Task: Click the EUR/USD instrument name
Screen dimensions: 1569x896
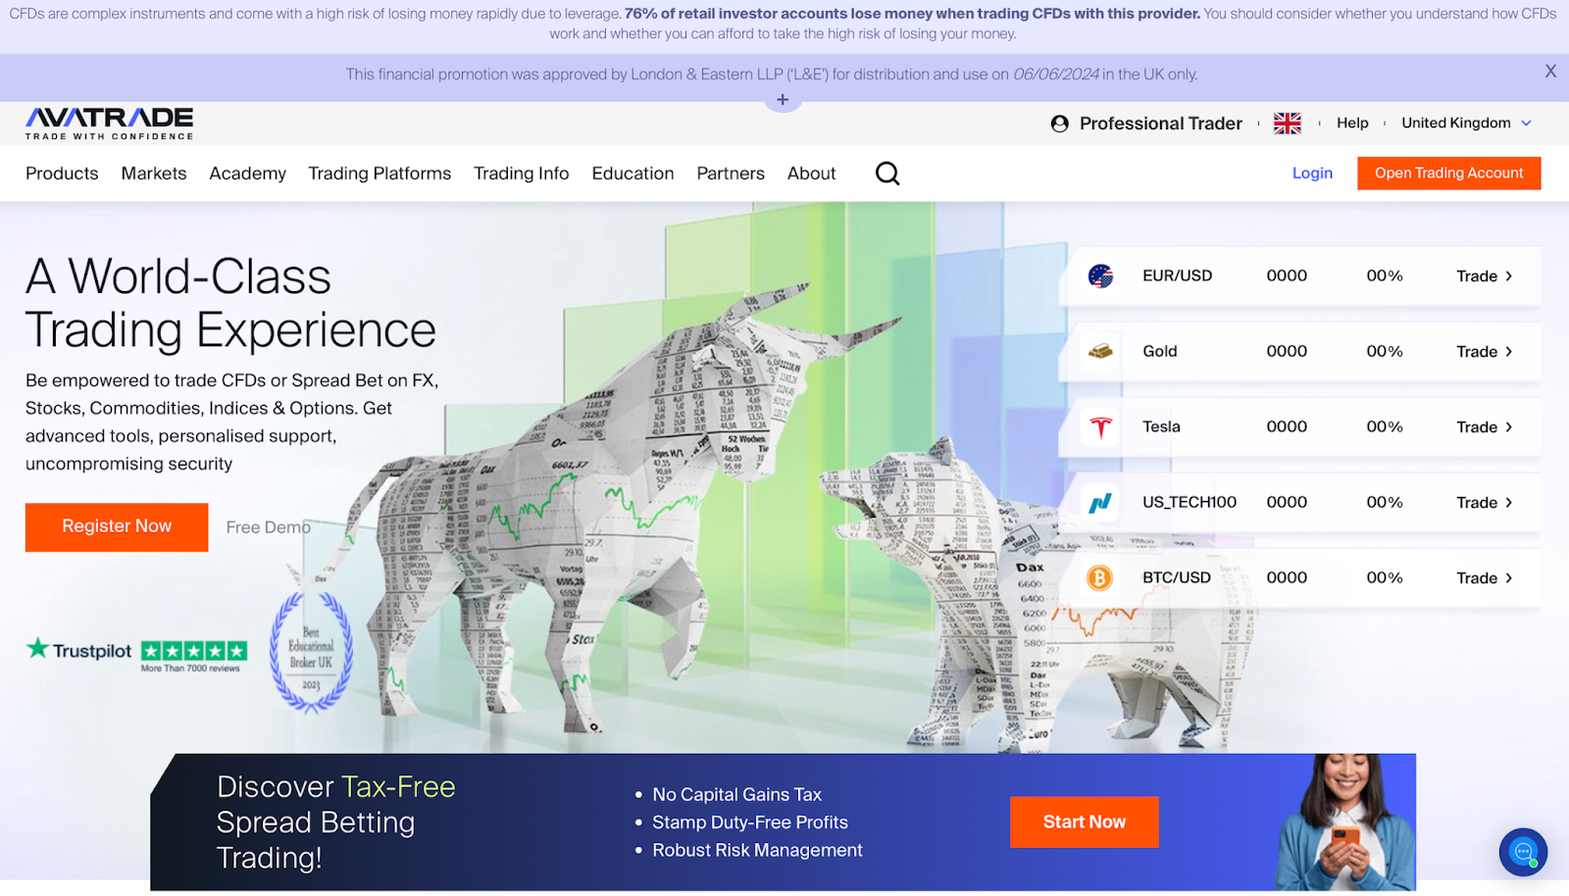Action: (1177, 275)
